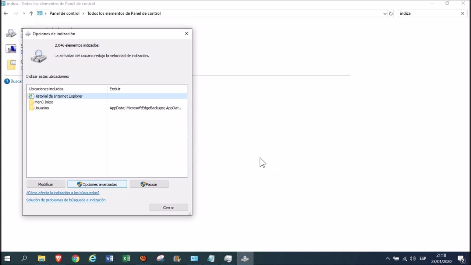Change ESP keyboard input language
The image size is (471, 265).
tap(423, 258)
